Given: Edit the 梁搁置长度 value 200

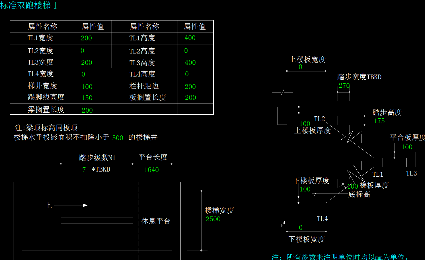Looking at the screenshot, I should pos(87,110).
